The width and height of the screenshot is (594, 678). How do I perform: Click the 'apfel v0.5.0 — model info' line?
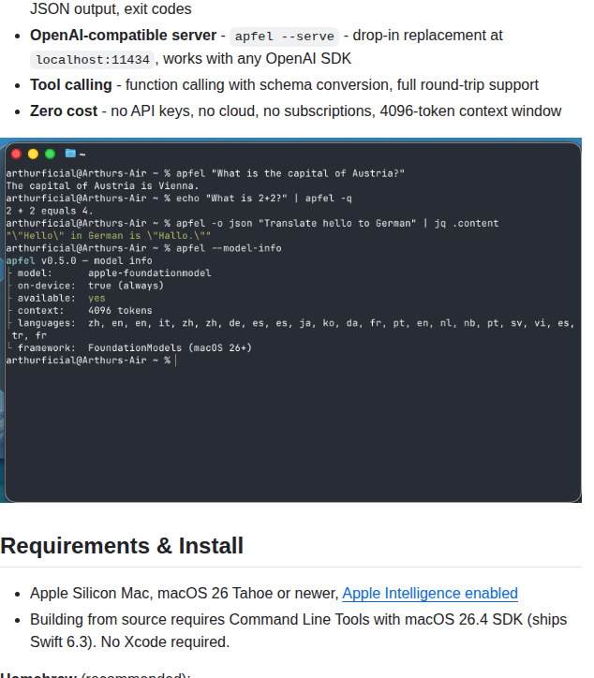point(79,260)
